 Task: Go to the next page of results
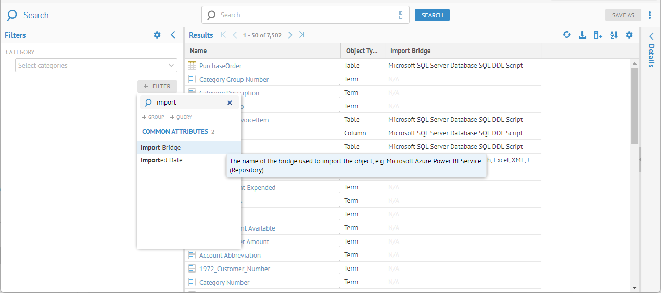coord(290,35)
